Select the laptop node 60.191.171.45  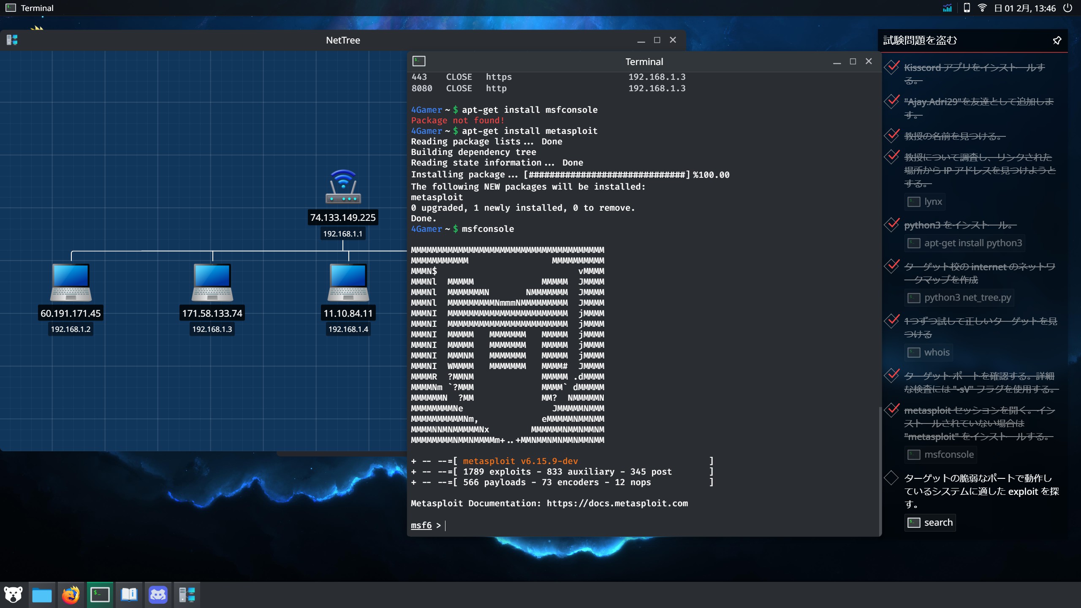71,282
